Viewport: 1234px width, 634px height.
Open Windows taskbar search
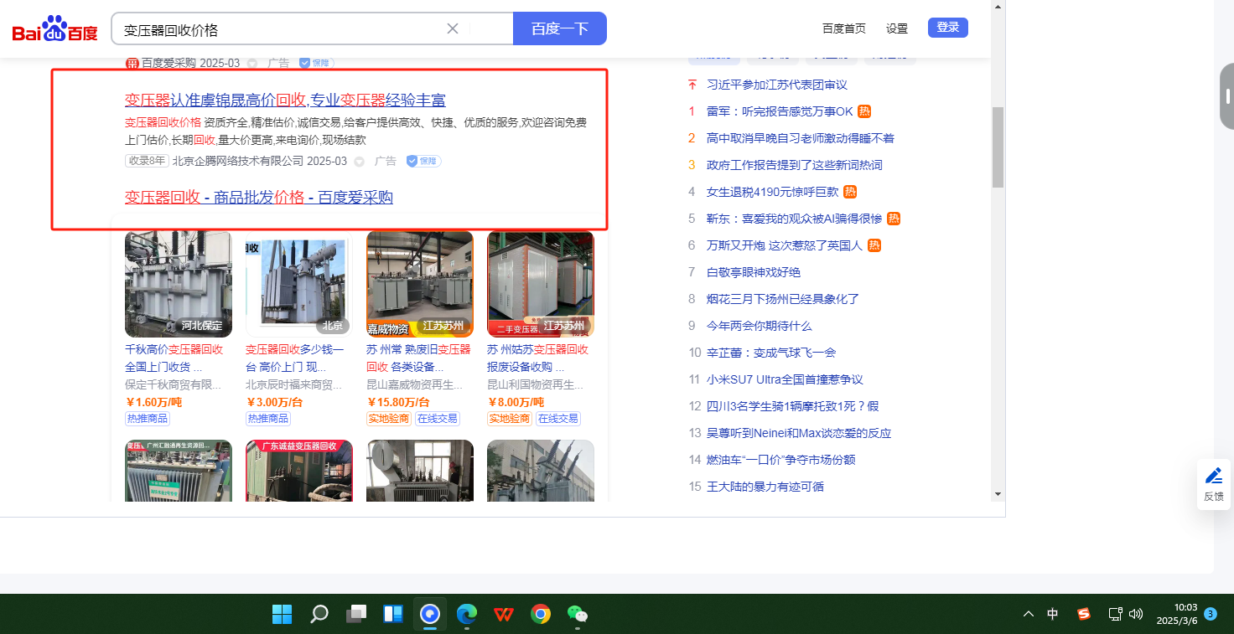coord(319,615)
